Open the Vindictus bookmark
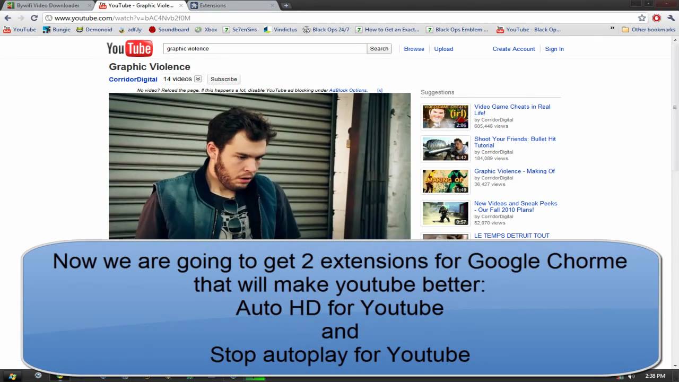 [x=281, y=30]
